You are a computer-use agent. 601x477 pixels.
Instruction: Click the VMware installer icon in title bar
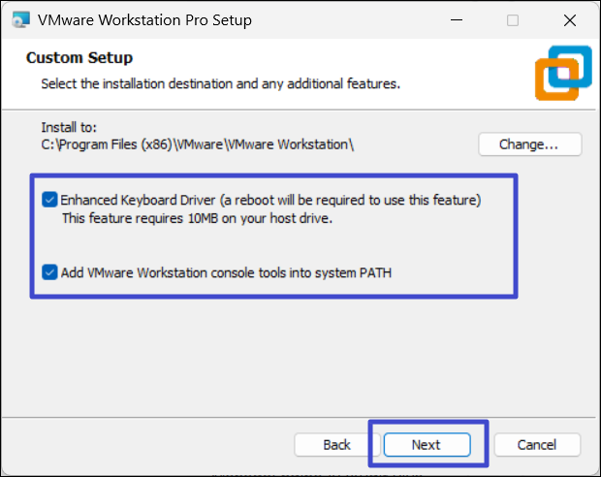pos(18,19)
